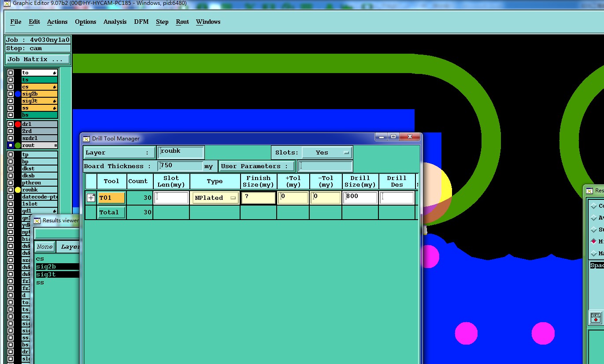Open the DFM menu
This screenshot has height=364, width=604.
tap(141, 22)
